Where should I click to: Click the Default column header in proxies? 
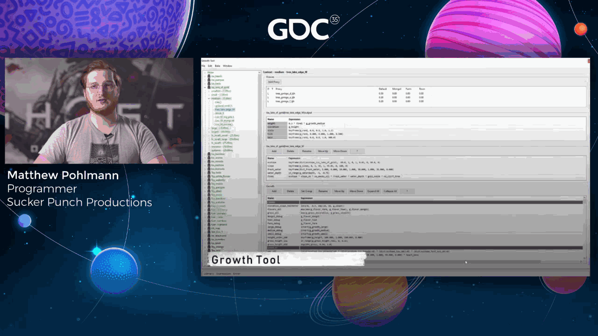[383, 89]
